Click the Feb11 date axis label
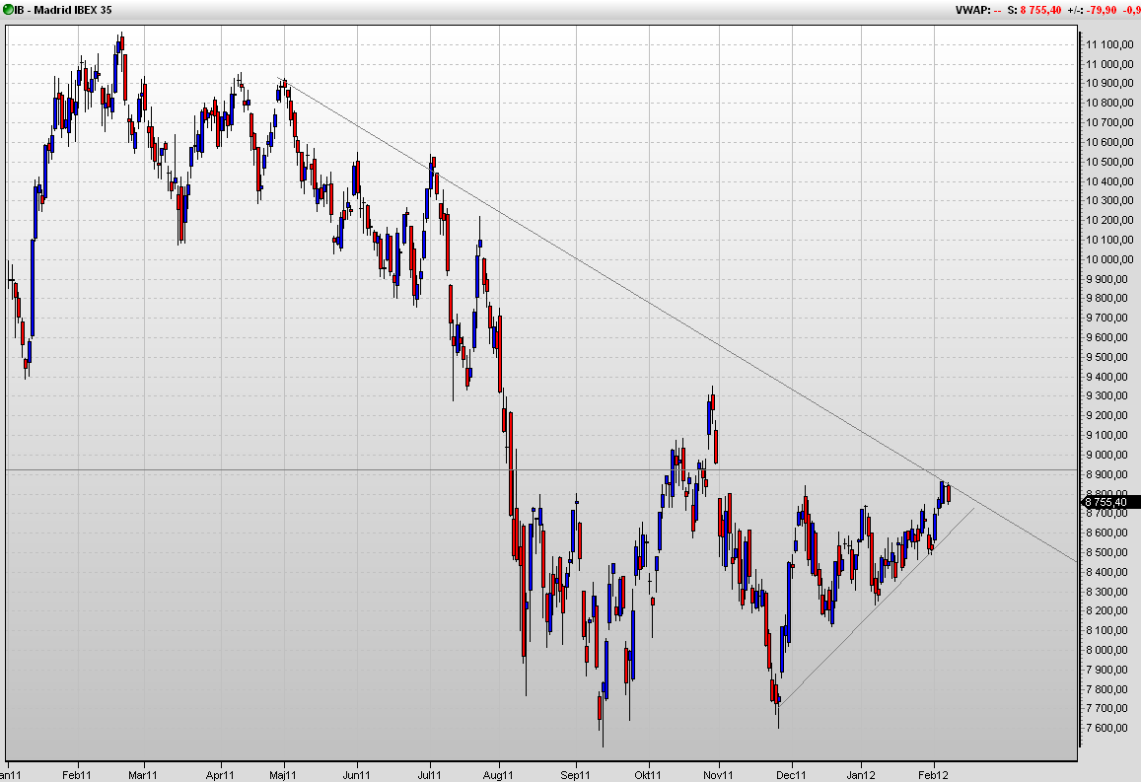1141x782 pixels. pyautogui.click(x=76, y=775)
